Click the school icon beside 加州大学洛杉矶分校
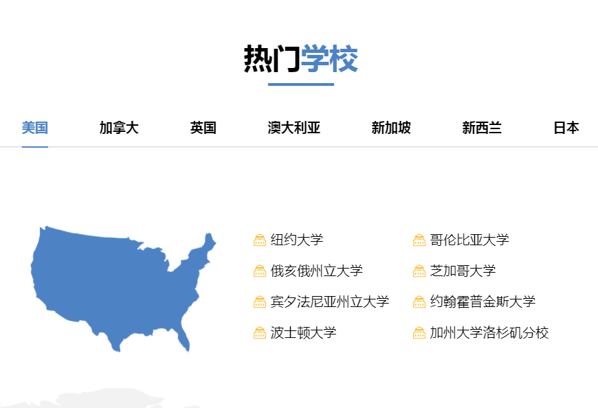The width and height of the screenshot is (598, 408). [x=419, y=332]
